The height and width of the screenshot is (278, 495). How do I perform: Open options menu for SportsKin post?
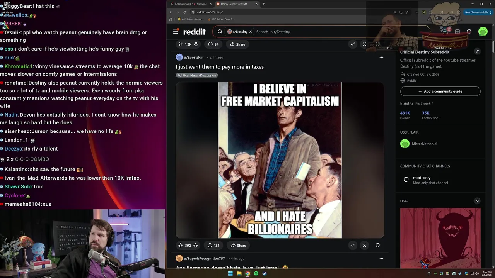[381, 57]
